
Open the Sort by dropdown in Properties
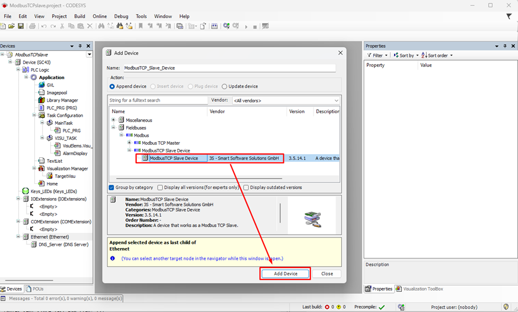406,56
